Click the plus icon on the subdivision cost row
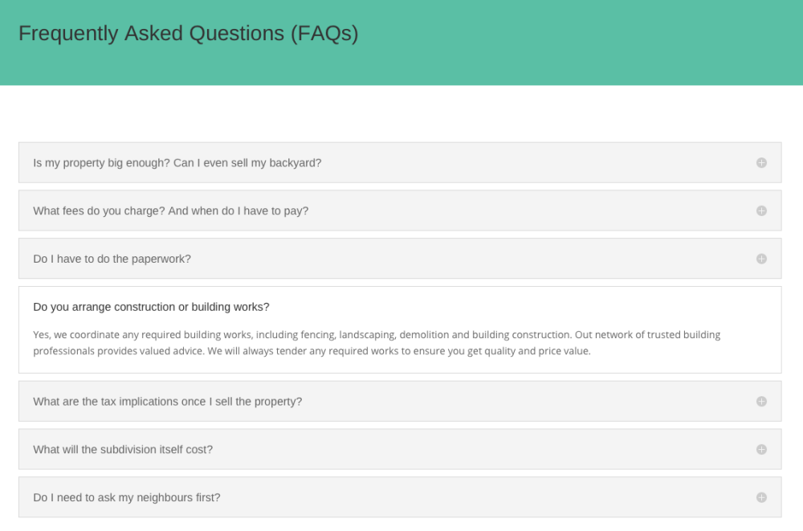Viewport: 803px width, 531px height. (761, 449)
